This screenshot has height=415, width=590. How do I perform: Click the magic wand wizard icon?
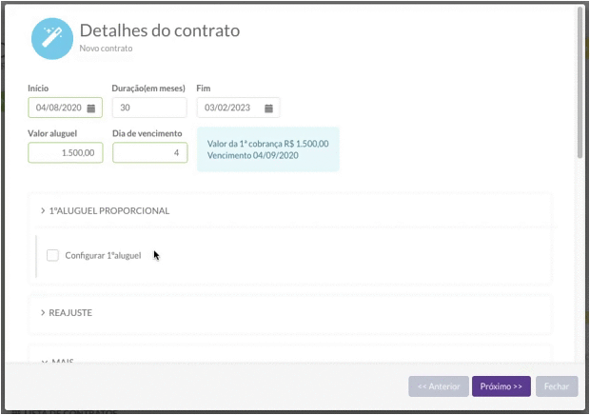pyautogui.click(x=51, y=38)
